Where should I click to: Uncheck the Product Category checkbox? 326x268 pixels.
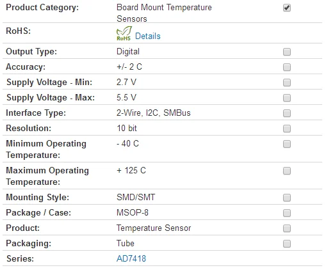[287, 8]
